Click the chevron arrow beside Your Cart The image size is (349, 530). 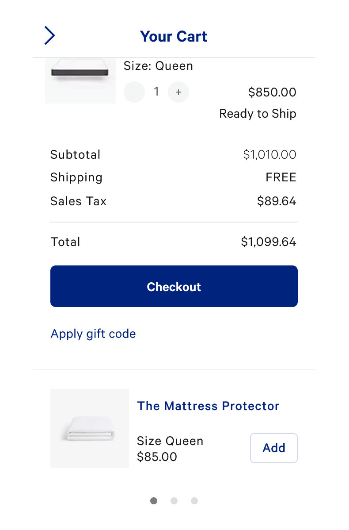point(49,35)
